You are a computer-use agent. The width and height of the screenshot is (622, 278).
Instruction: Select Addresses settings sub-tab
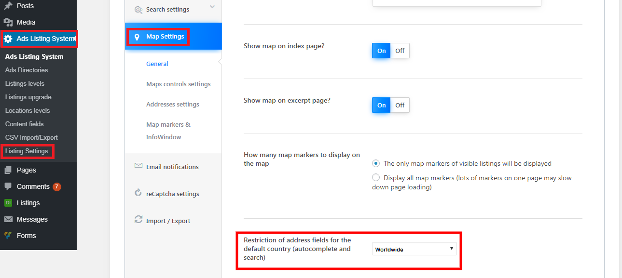pyautogui.click(x=173, y=104)
